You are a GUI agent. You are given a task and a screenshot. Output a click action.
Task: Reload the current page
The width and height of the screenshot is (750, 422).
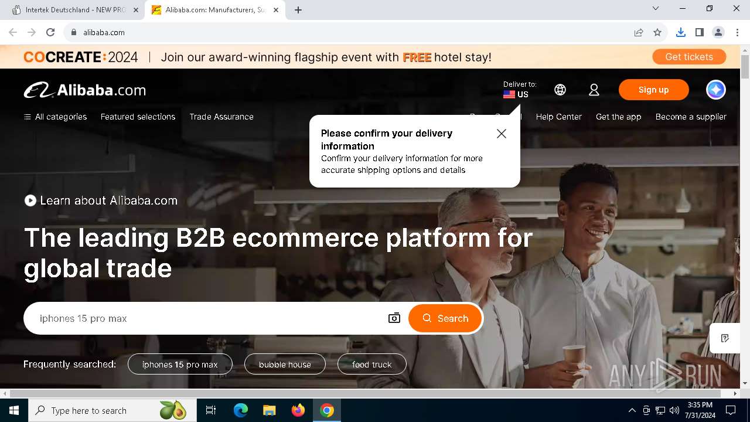(50, 32)
